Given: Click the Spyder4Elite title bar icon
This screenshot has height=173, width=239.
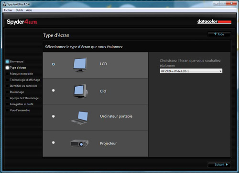Looking at the screenshot, I should tap(4, 4).
